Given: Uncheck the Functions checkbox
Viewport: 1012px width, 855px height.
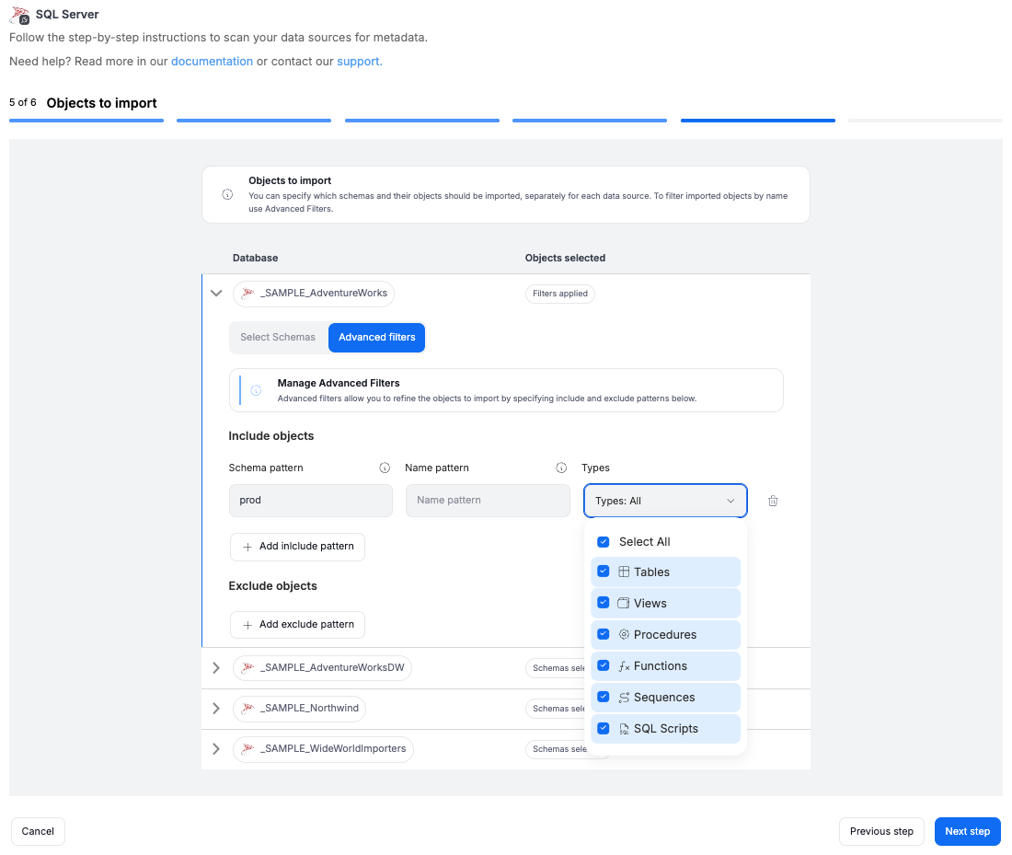Looking at the screenshot, I should pos(604,665).
